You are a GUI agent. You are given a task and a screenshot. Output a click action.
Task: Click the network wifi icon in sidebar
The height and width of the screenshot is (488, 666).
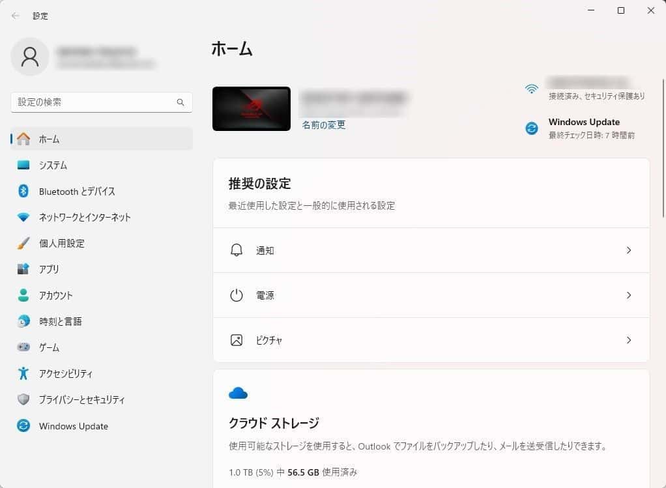(23, 217)
